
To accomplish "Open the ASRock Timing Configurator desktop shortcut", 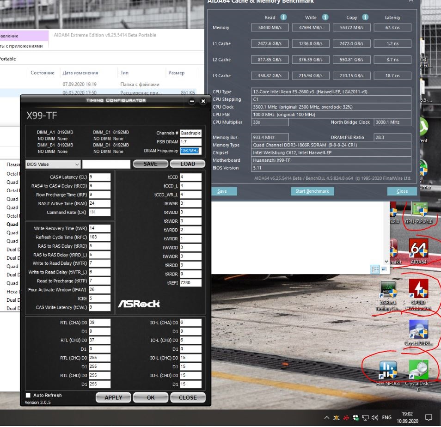I will (x=388, y=296).
